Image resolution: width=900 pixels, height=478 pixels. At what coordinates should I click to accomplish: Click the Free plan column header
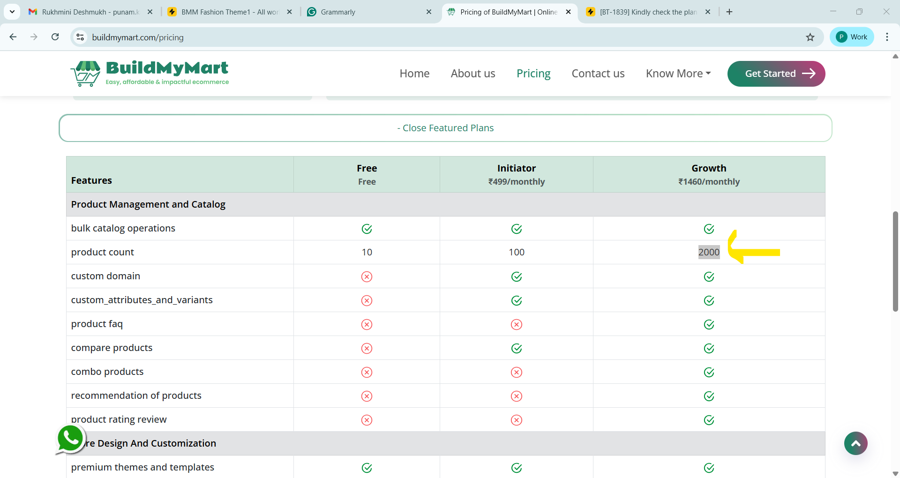pos(367,174)
